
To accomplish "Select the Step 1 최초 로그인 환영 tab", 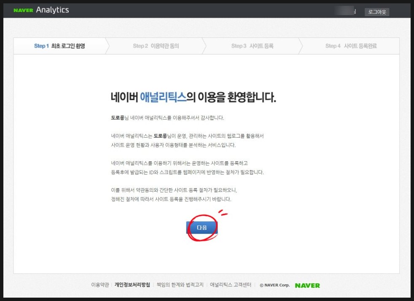I will point(59,46).
